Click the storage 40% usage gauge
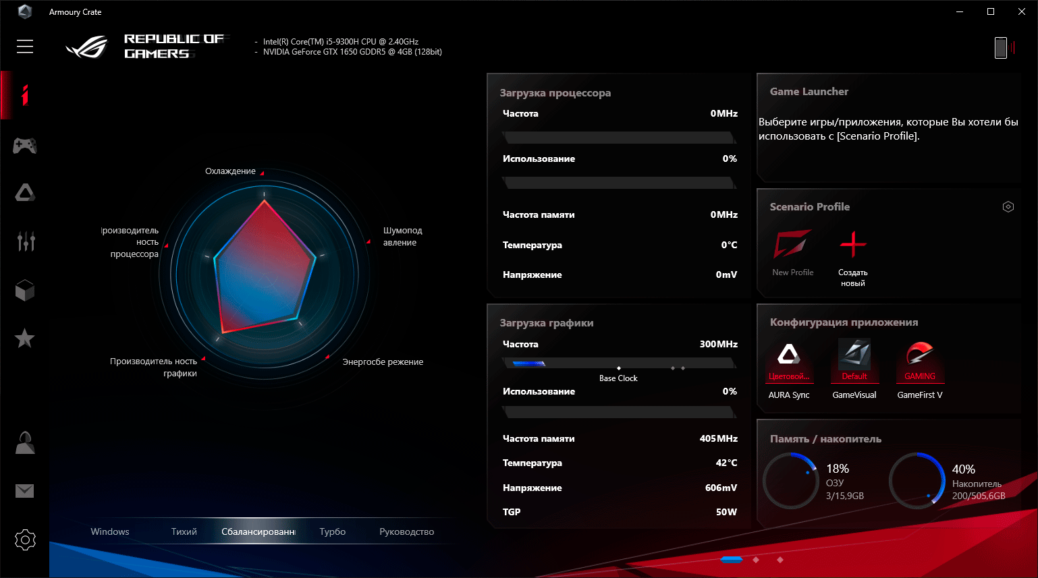This screenshot has height=578, width=1038. [917, 481]
